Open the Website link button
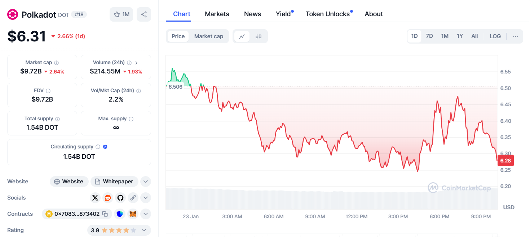The height and width of the screenshot is (237, 530). pos(69,182)
